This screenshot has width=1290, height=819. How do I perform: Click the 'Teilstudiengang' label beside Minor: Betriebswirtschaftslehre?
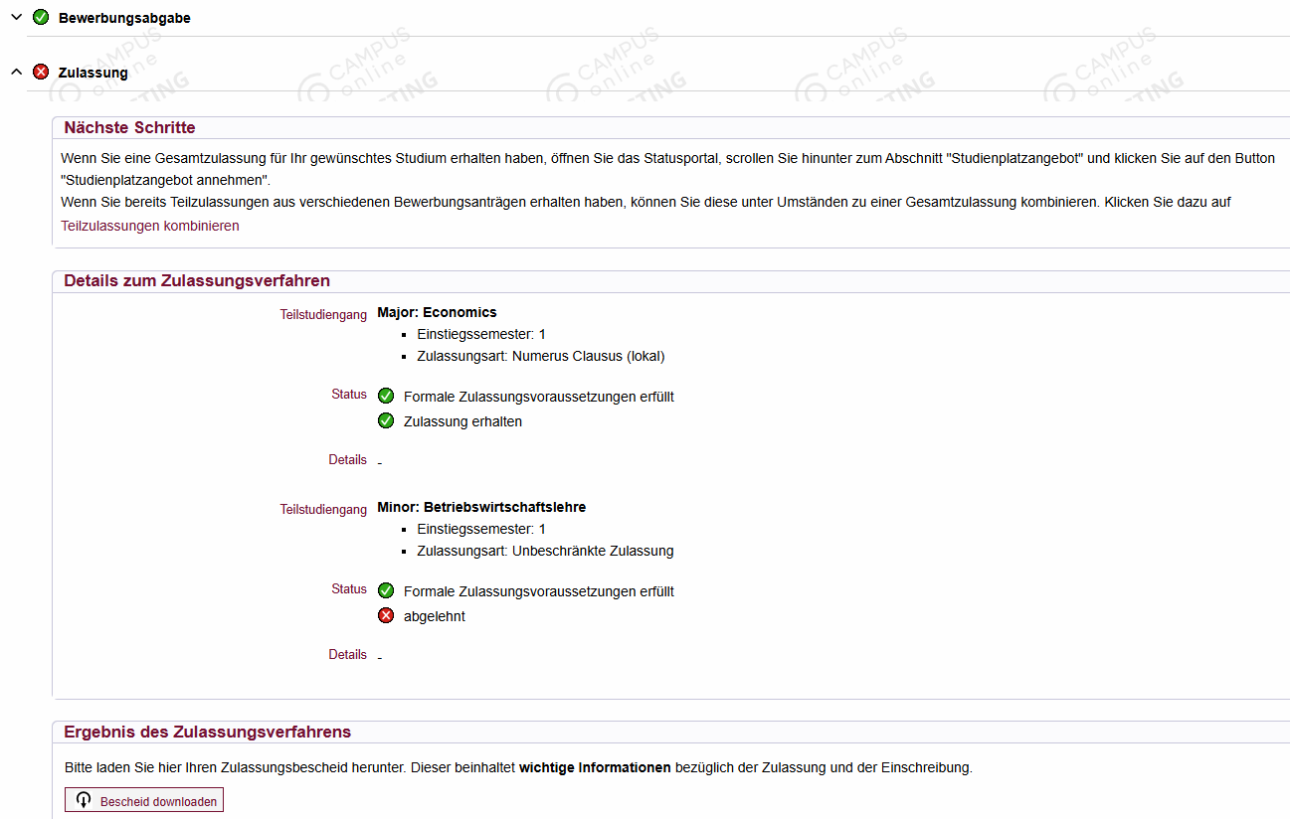coord(323,510)
